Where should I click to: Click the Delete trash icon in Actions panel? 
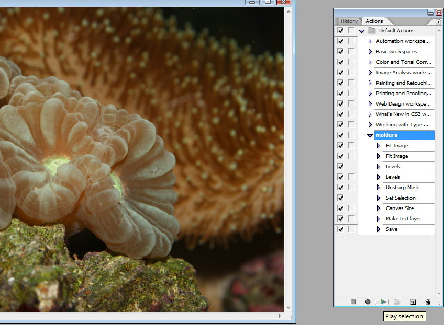pyautogui.click(x=427, y=302)
